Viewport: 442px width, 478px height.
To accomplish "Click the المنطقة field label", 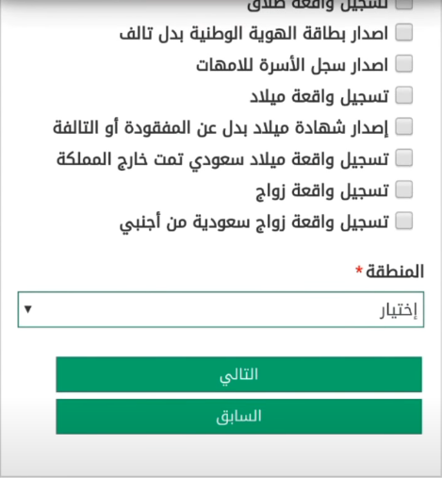I will coord(395,272).
